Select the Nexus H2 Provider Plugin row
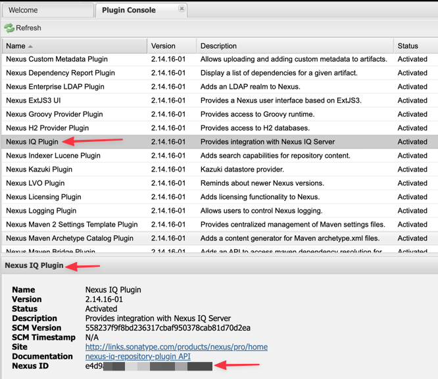438x379 pixels. pos(47,128)
